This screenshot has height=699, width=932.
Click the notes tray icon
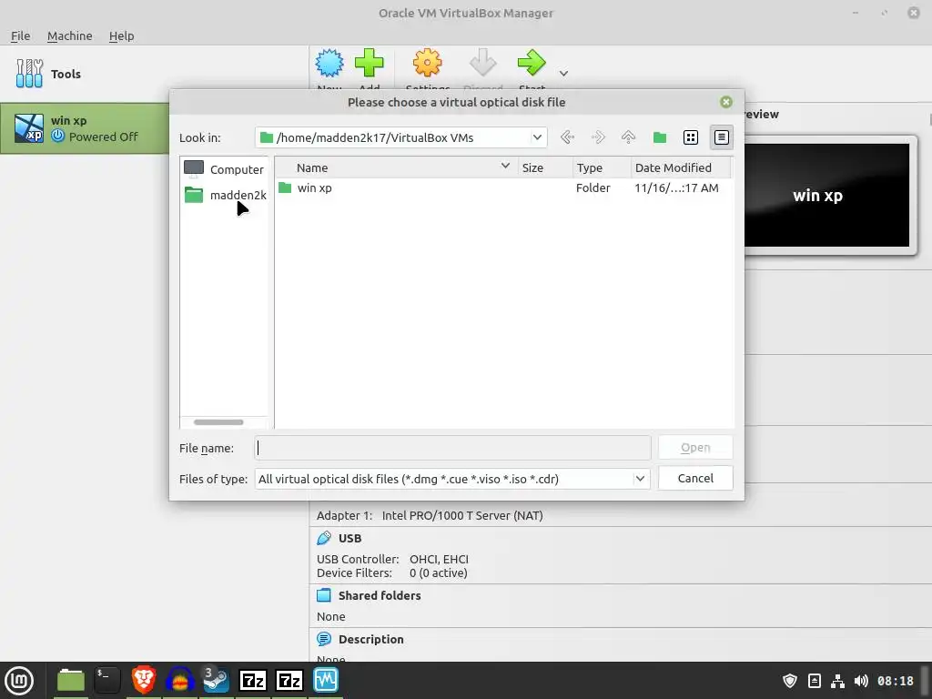point(815,681)
